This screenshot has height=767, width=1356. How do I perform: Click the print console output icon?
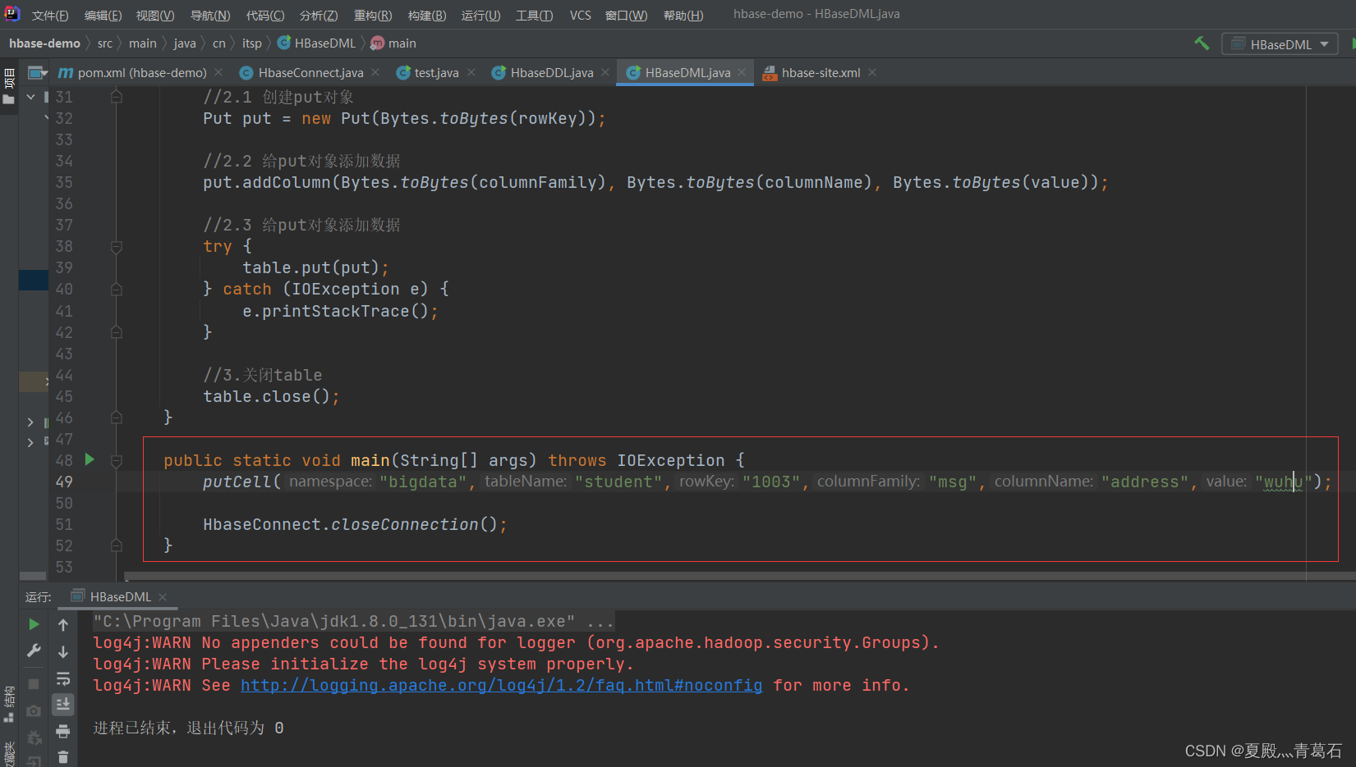pyautogui.click(x=63, y=731)
